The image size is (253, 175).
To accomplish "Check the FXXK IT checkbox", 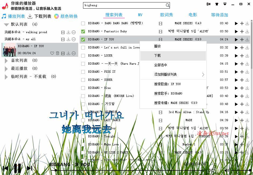I will (83, 72).
